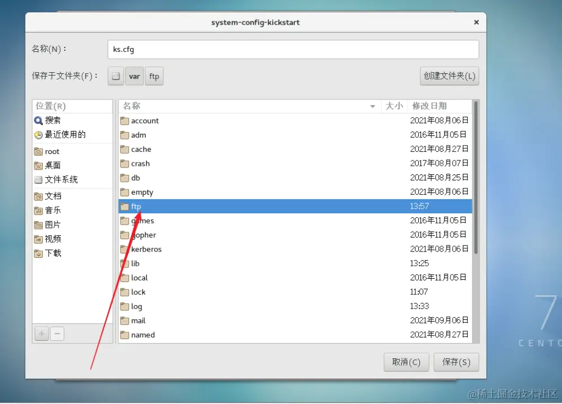Open 桌面 in the places sidebar
Screen dimensions: 562x404
coord(72,165)
